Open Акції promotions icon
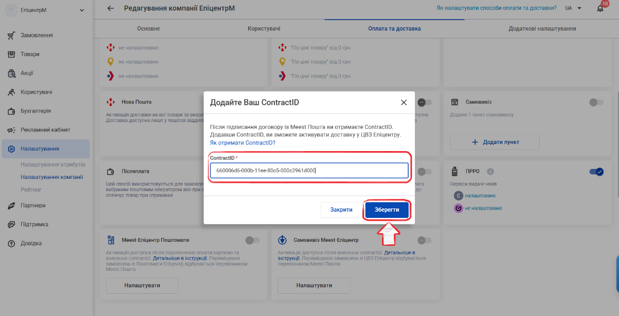Image resolution: width=619 pixels, height=316 pixels. [12, 74]
